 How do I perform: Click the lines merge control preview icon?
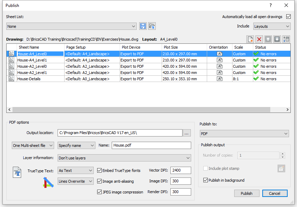[48, 182]
